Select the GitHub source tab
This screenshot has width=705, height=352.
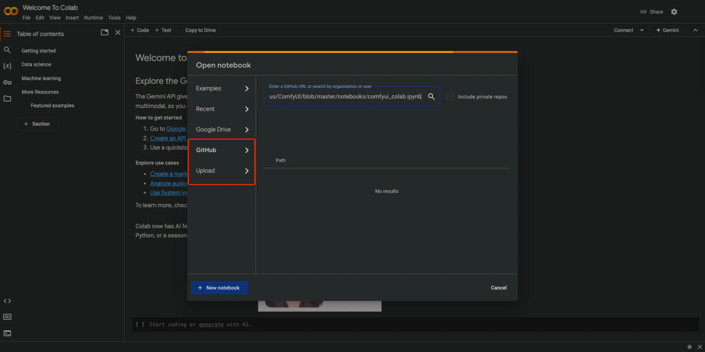[x=222, y=150]
